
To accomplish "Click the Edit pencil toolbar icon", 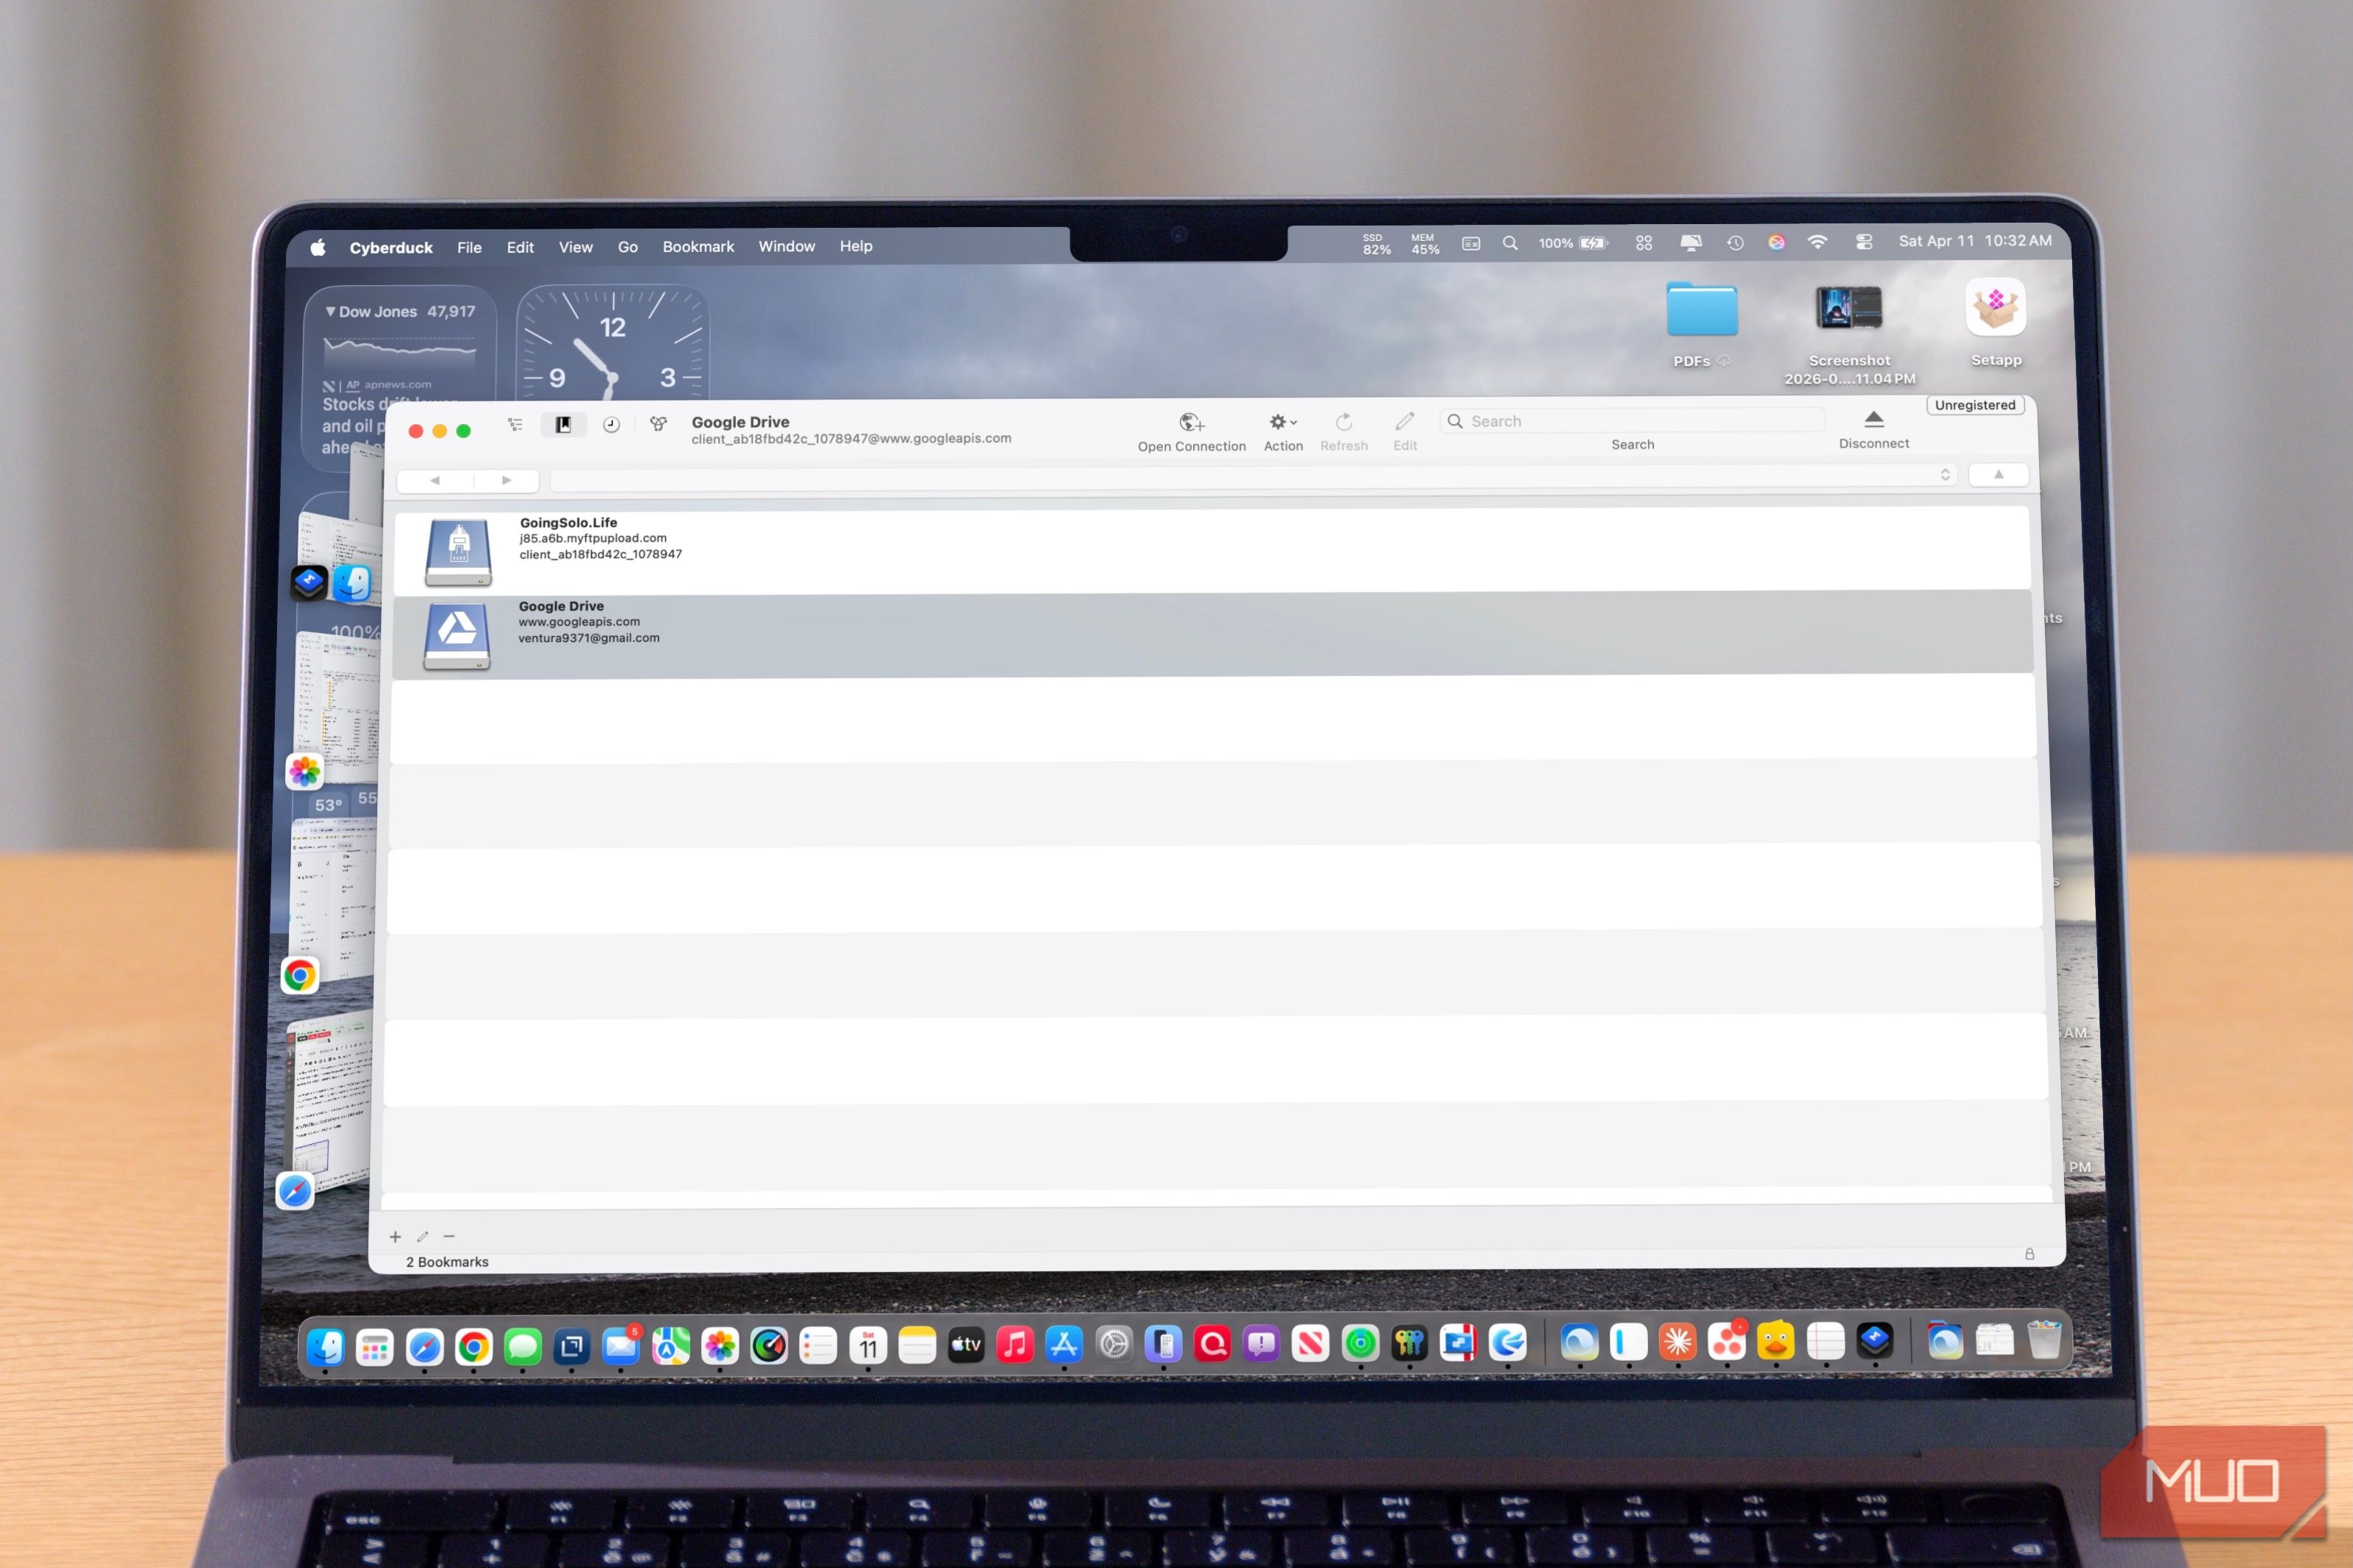I will 1405,422.
